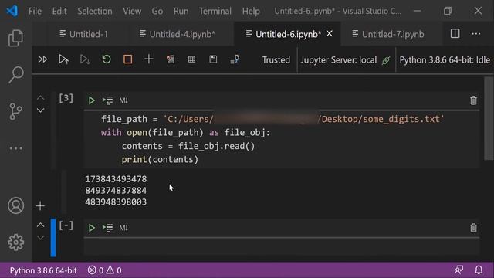This screenshot has height=278, width=494.
Task: Open the Explorer view in activity bar
Action: (15, 38)
